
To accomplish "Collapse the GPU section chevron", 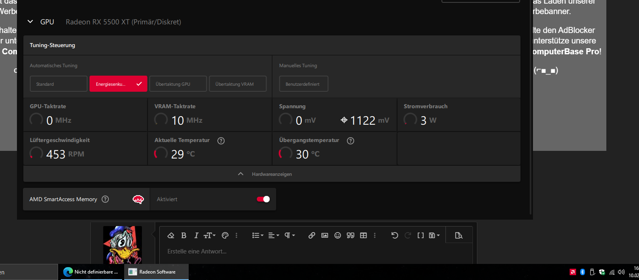I will click(x=30, y=22).
